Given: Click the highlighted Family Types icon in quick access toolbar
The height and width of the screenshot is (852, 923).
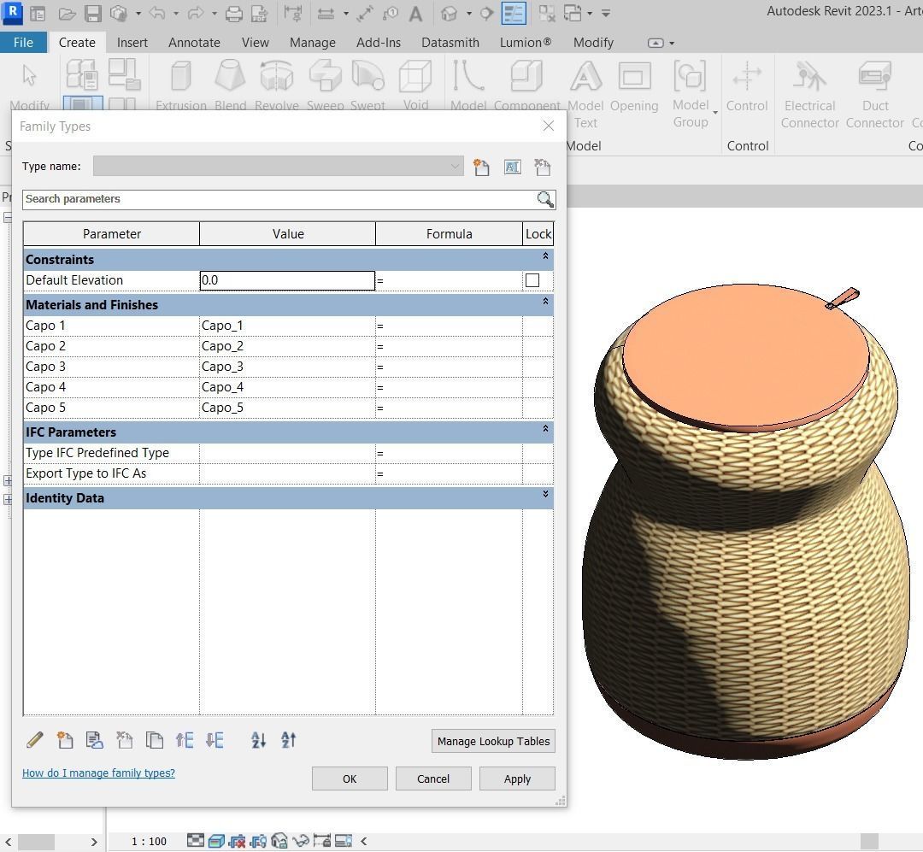Looking at the screenshot, I should point(514,14).
